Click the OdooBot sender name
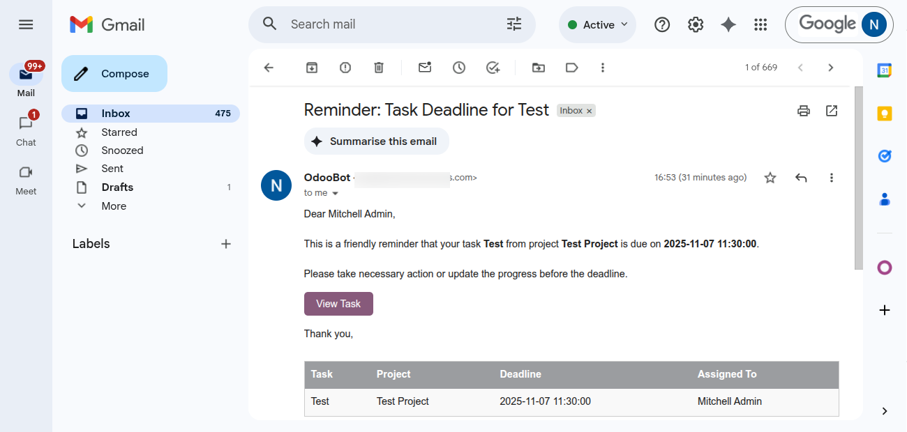907x432 pixels. coord(327,178)
